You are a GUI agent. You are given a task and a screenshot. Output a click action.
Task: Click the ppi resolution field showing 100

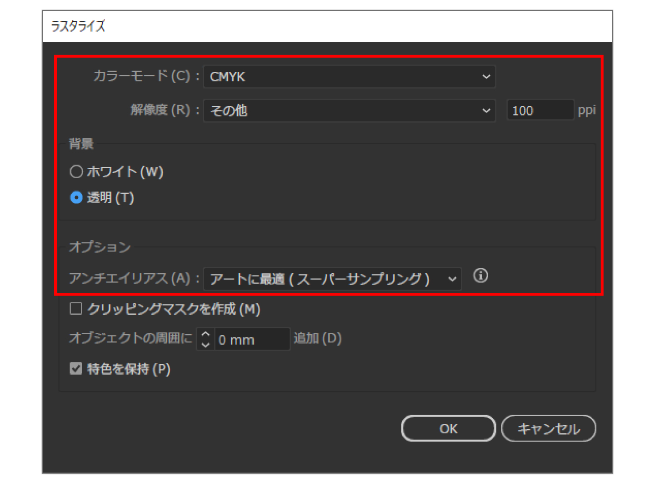(x=540, y=110)
